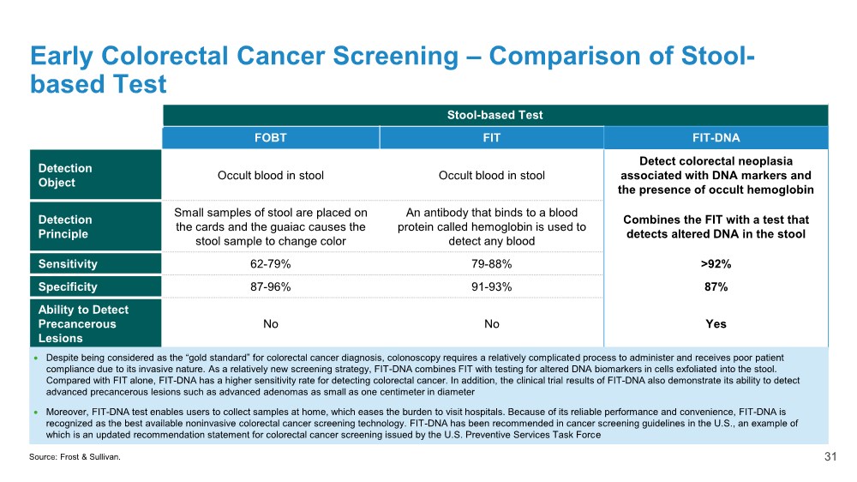Click the Source: Frost & Sullivan footnote
This screenshot has width=857, height=482.
[x=75, y=458]
